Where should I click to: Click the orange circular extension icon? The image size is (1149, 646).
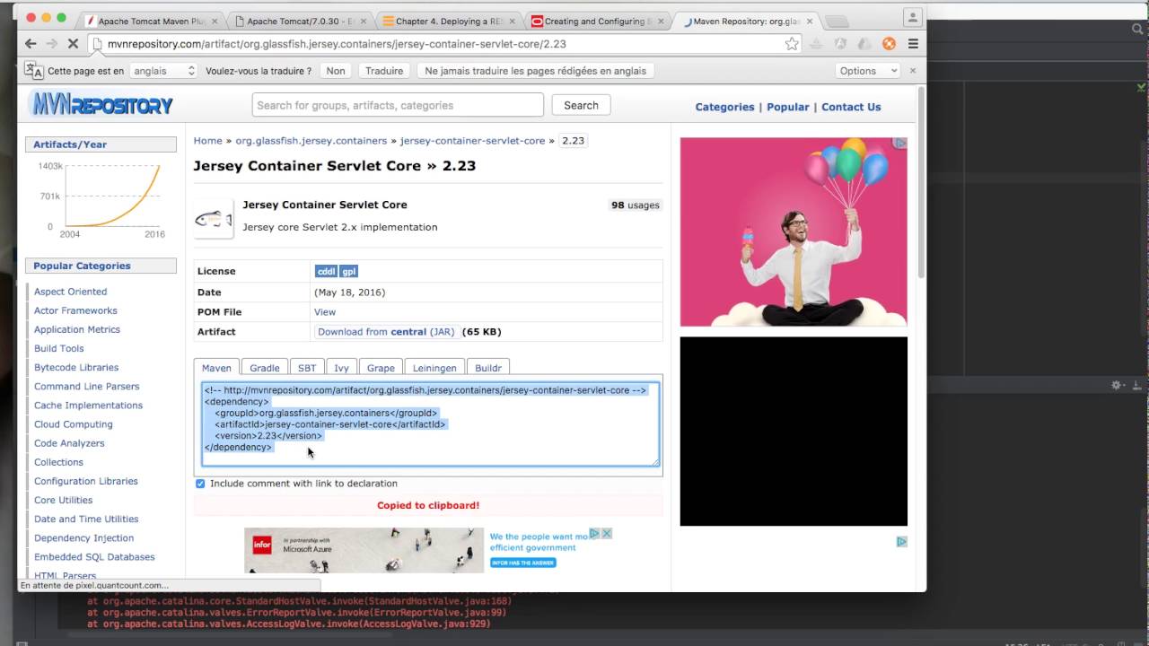(x=889, y=43)
